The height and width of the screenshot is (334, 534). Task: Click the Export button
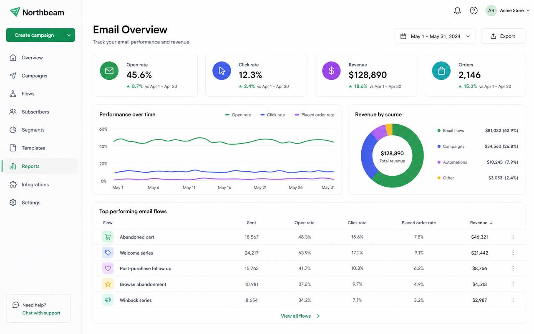(503, 36)
